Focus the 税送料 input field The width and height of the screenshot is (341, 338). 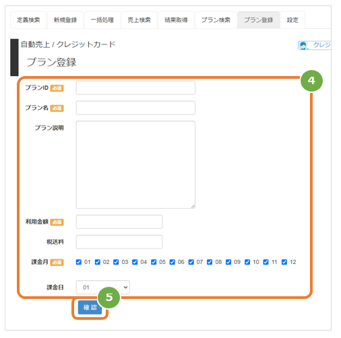119,242
